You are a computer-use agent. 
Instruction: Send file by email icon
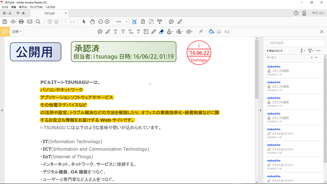pyautogui.click(x=30, y=22)
